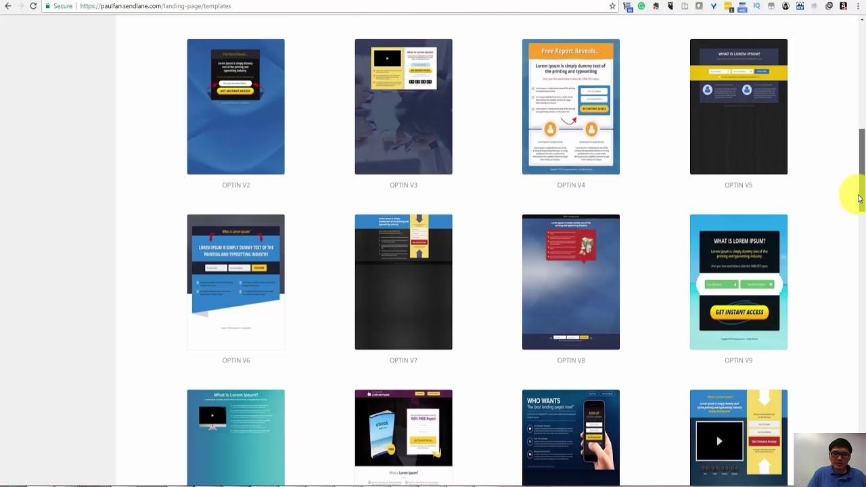Select the OPTIN V3 template thumbnail
This screenshot has width=866, height=487.
click(403, 107)
